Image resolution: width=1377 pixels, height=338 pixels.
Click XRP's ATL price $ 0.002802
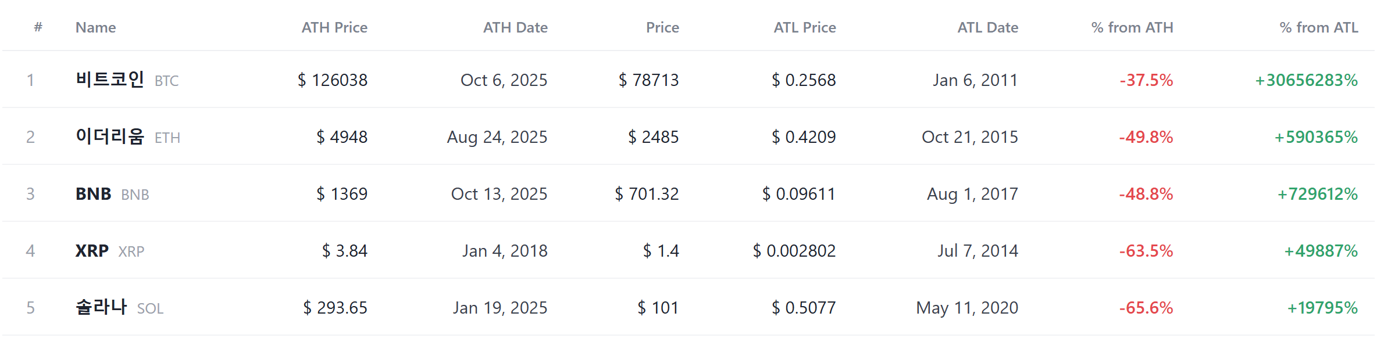pos(794,250)
